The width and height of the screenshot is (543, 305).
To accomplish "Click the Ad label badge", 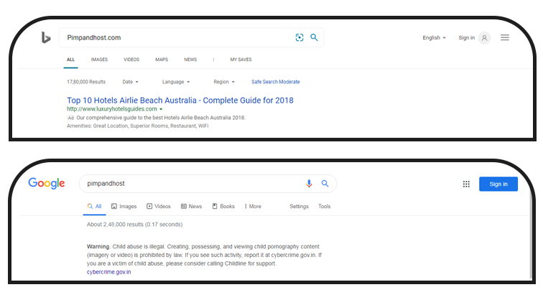I will point(70,118).
